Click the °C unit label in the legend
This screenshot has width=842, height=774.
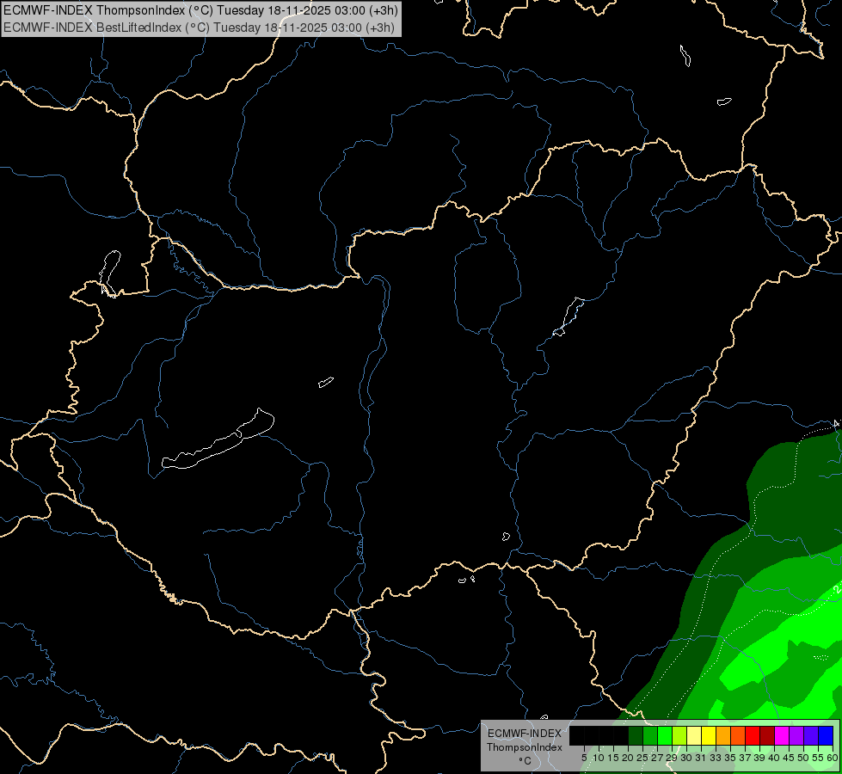tap(525, 761)
